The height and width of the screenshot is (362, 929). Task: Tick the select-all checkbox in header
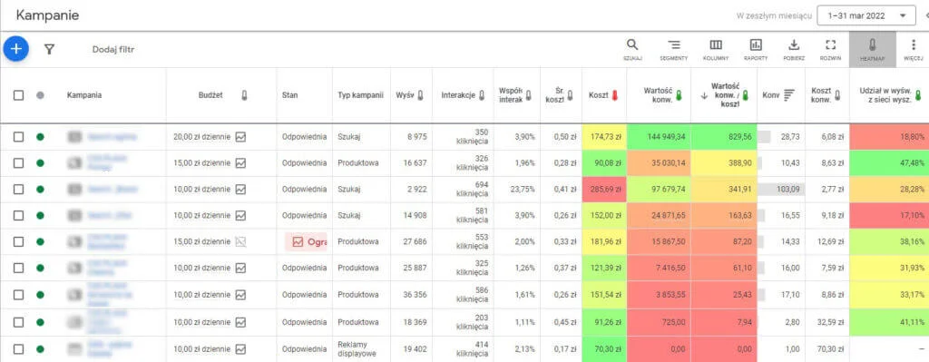point(18,94)
